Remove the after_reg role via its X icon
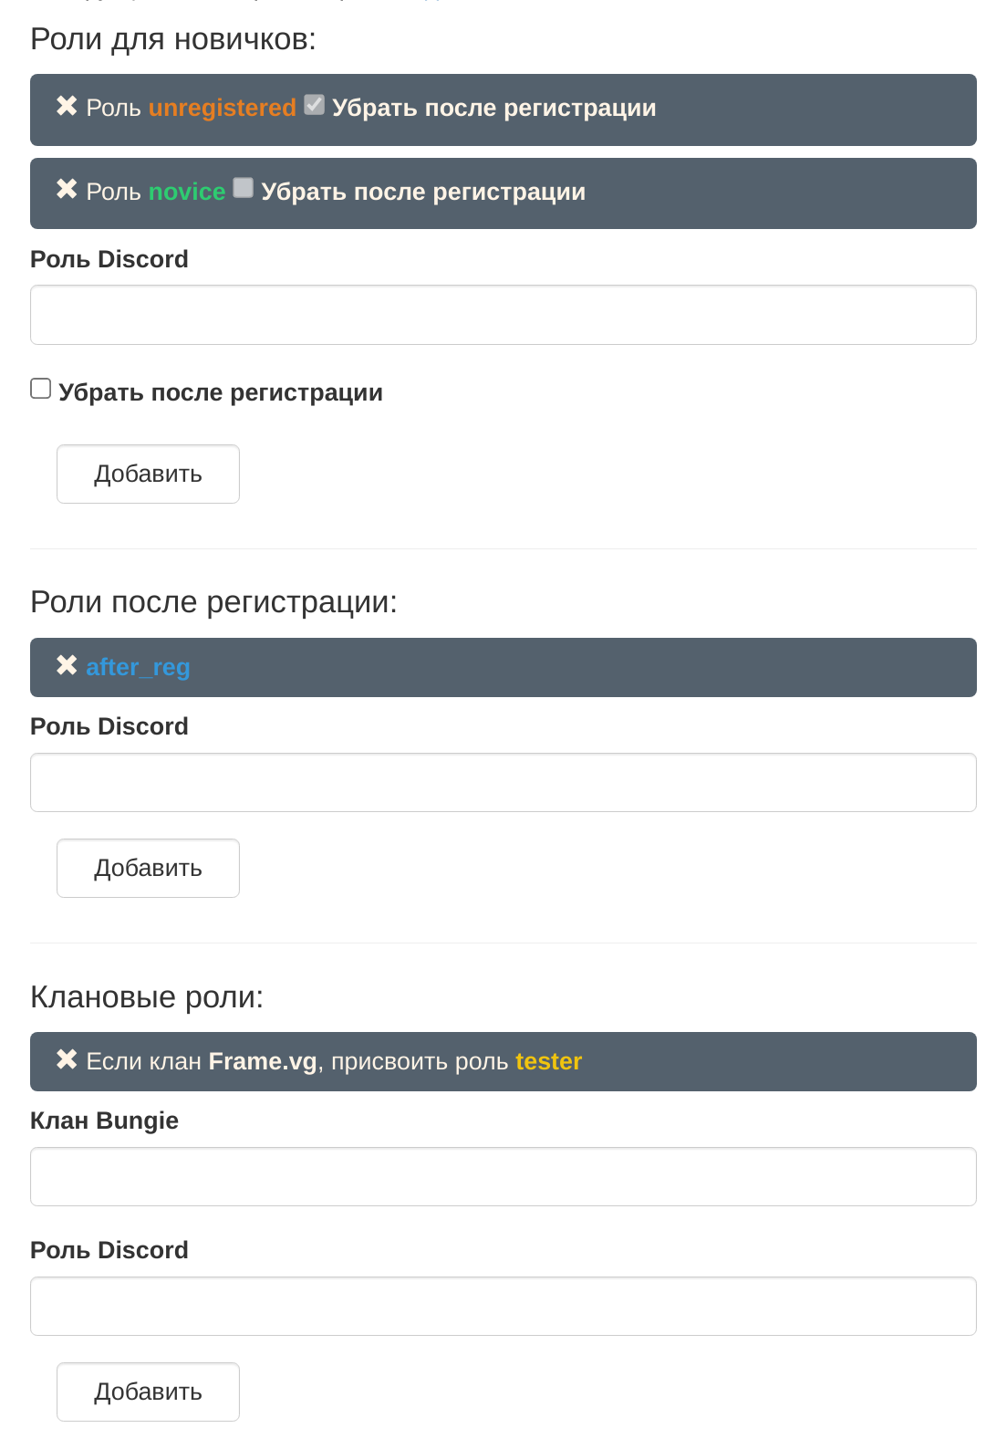 click(x=67, y=665)
